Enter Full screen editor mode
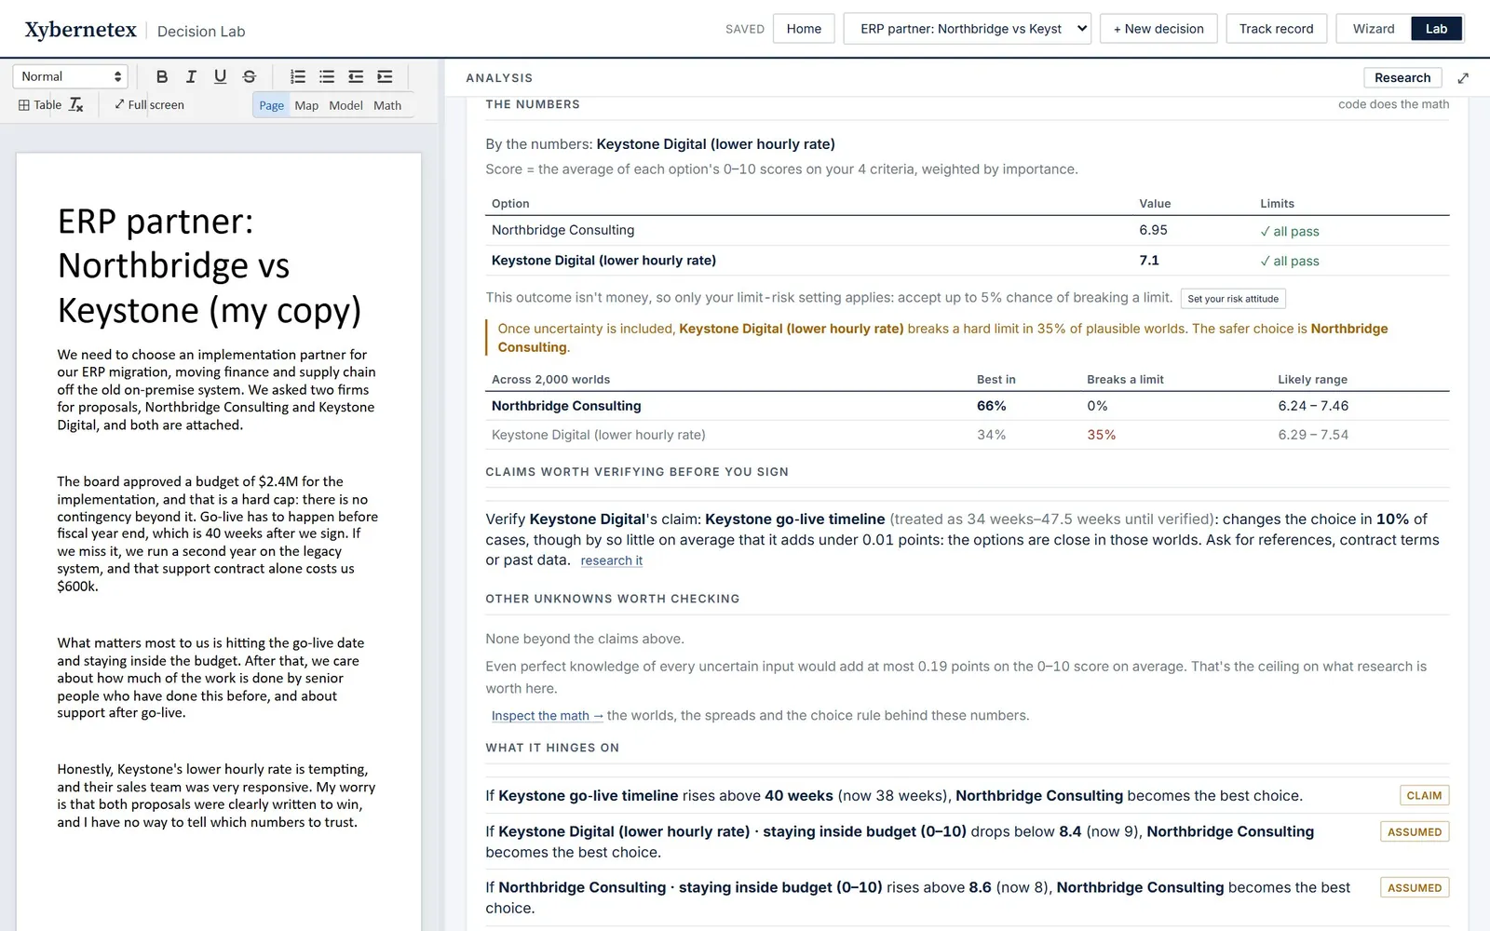The height and width of the screenshot is (931, 1490). point(149,105)
